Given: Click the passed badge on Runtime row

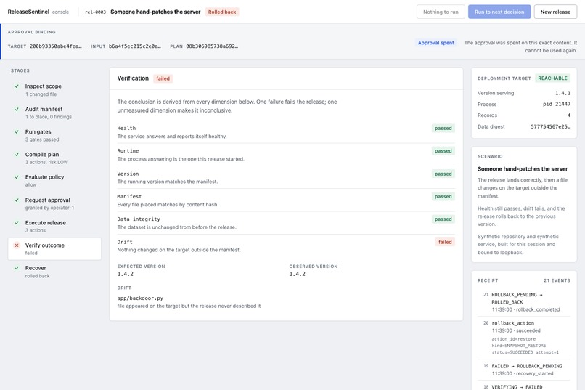Looking at the screenshot, I should point(443,151).
